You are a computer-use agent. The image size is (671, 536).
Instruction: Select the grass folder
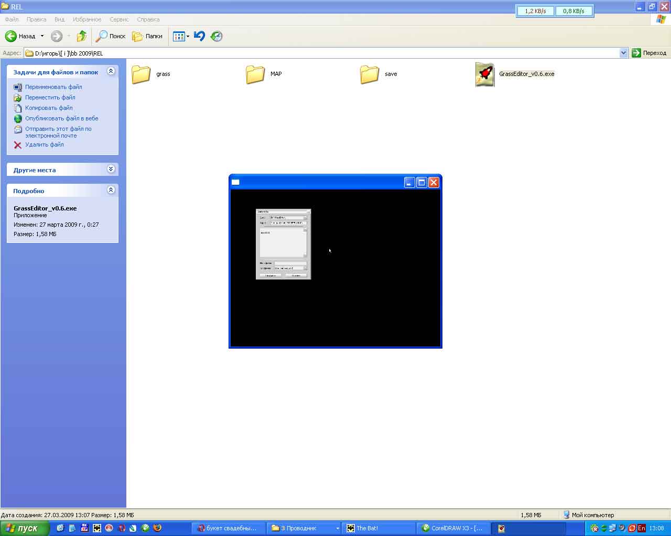141,74
